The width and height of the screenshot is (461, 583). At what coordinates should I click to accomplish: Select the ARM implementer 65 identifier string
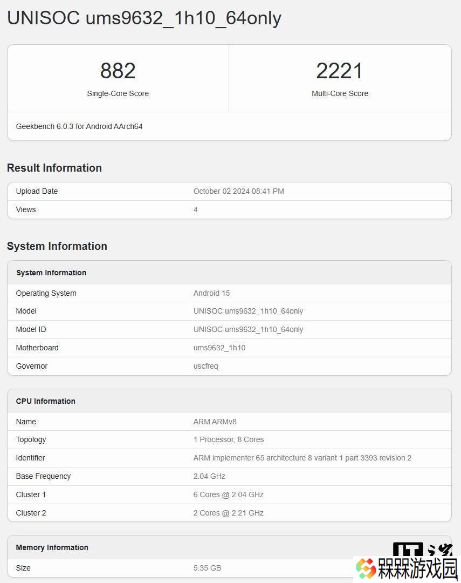[302, 458]
